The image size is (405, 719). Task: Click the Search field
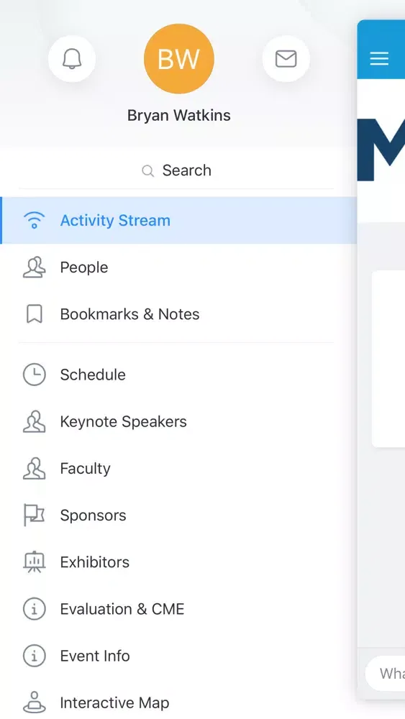tap(176, 170)
